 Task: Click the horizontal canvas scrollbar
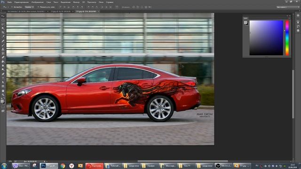(182, 161)
